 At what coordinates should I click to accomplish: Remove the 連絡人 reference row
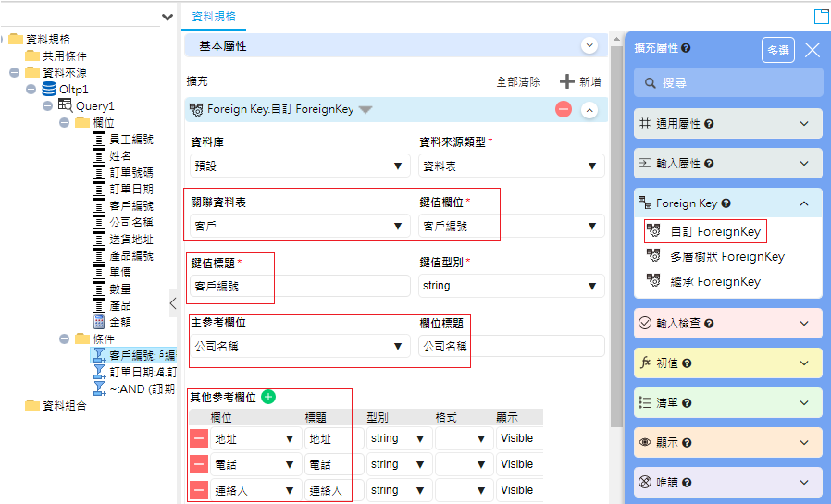click(x=199, y=490)
